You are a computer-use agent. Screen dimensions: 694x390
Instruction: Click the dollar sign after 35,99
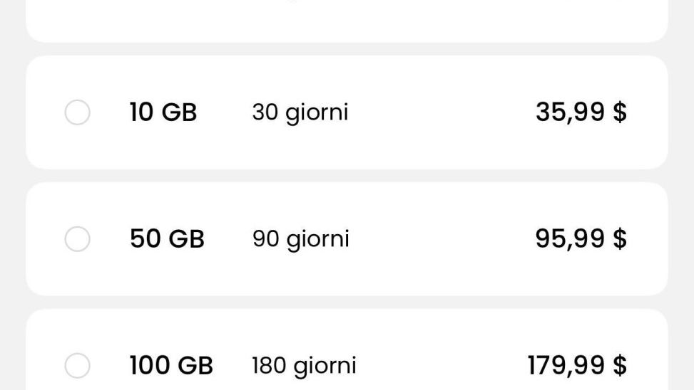coord(620,112)
